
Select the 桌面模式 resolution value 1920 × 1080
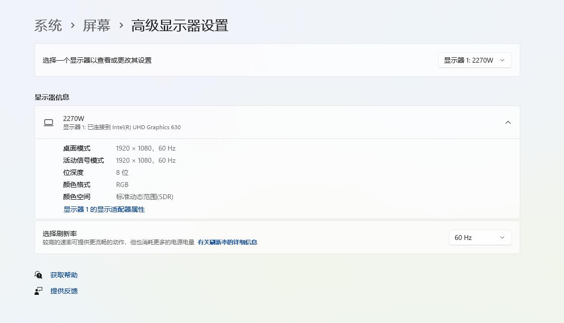(x=146, y=148)
